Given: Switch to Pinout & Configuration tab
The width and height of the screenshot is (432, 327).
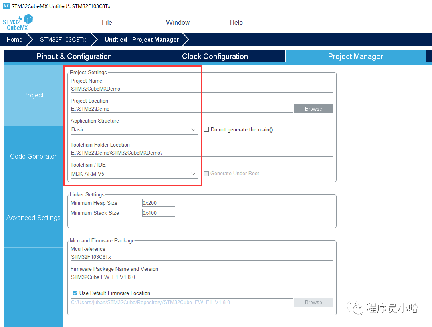Looking at the screenshot, I should (74, 57).
